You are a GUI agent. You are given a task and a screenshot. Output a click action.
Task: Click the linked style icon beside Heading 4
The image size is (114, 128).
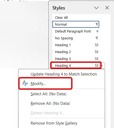point(97,65)
